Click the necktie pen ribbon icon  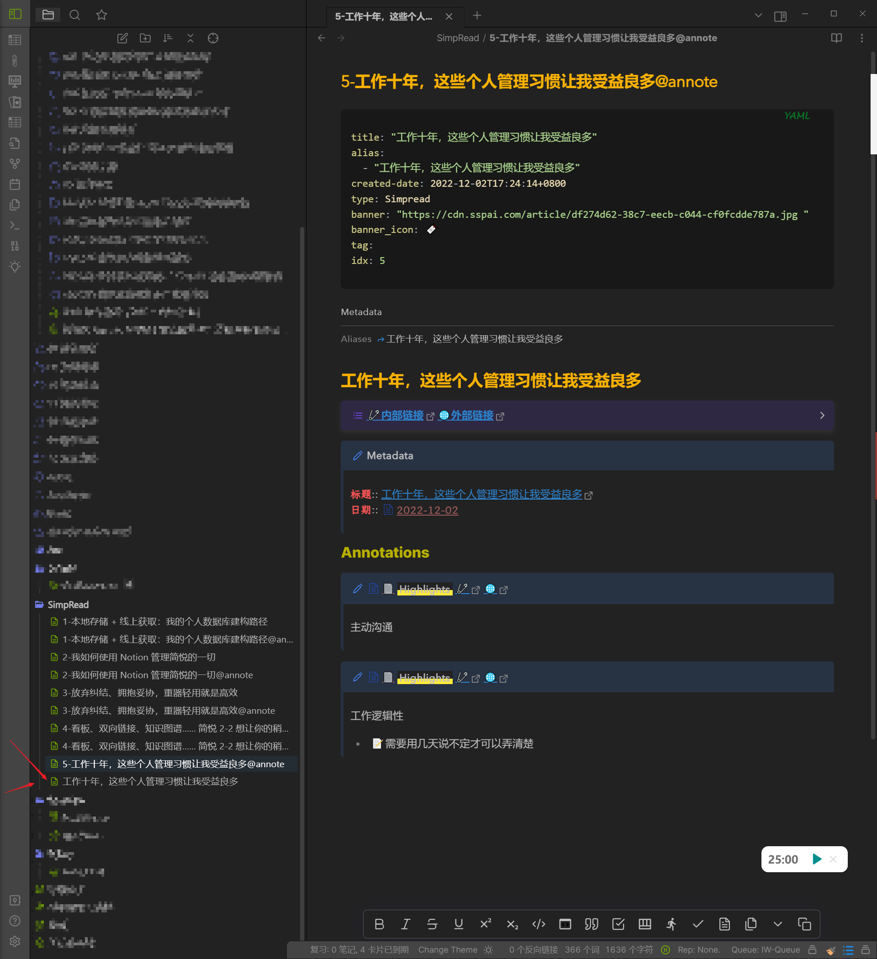click(15, 60)
